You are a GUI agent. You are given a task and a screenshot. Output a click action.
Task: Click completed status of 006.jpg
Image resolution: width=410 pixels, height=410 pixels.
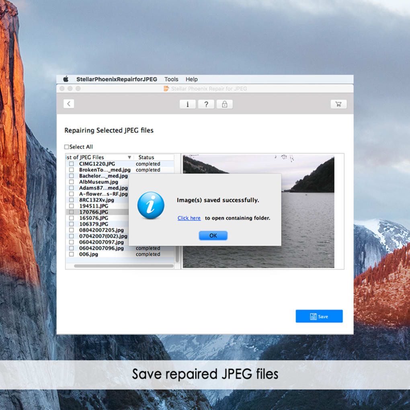coord(148,254)
